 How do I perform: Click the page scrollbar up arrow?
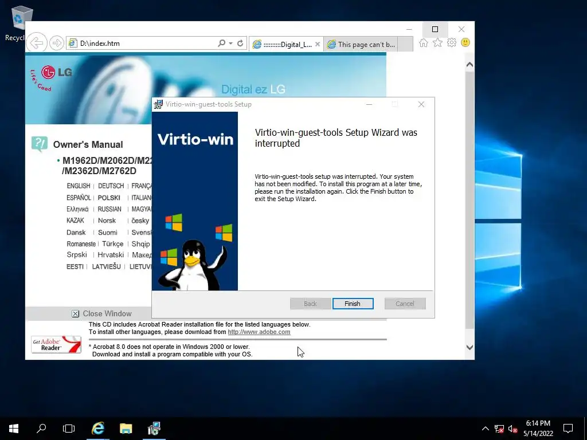tap(469, 65)
